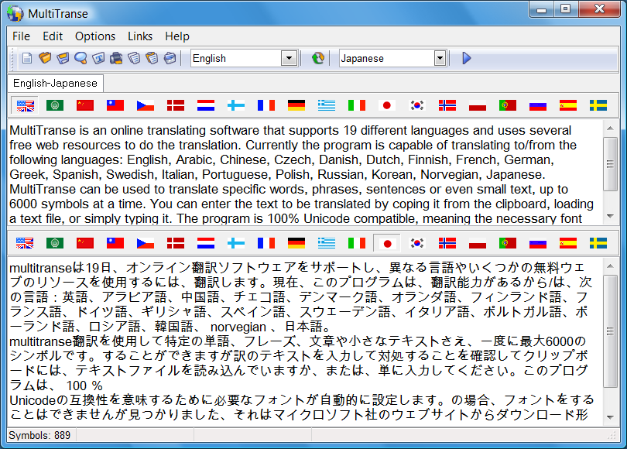The height and width of the screenshot is (449, 627).
Task: Select Spanish flag in source row
Action: tap(568, 105)
